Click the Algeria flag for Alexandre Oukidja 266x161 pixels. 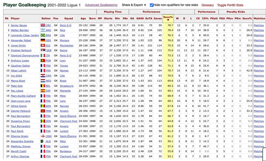click(43, 141)
